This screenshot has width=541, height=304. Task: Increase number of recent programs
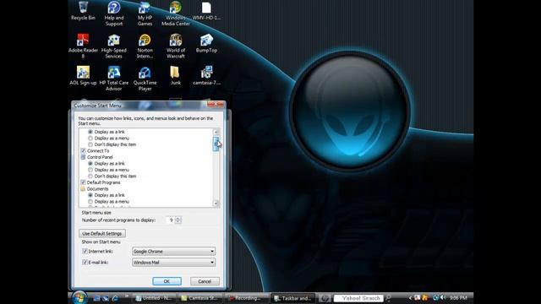pyautogui.click(x=178, y=218)
